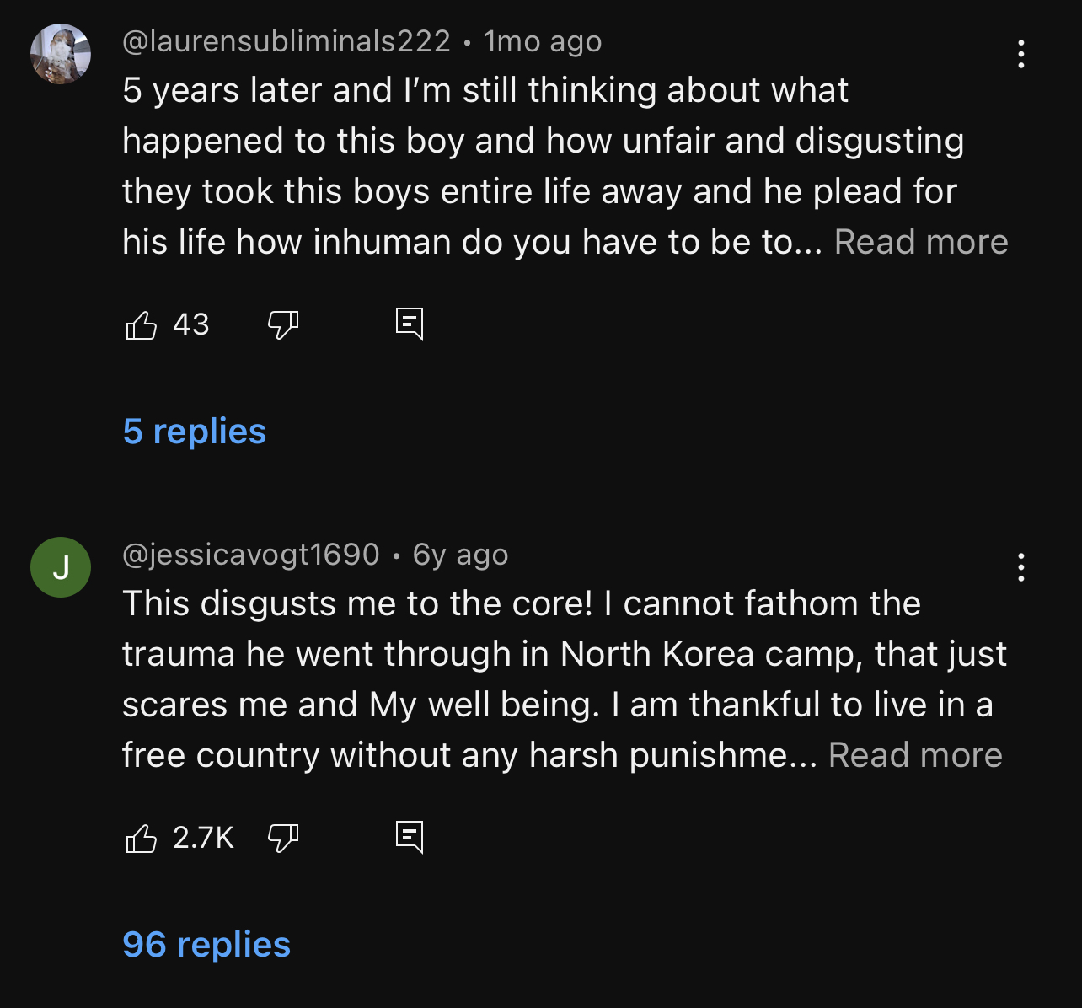Dislike the @jessicavogt1690 comment

[283, 838]
